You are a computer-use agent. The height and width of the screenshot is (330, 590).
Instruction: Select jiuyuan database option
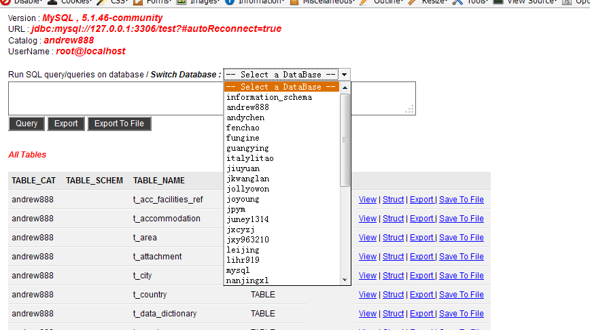tap(281, 168)
